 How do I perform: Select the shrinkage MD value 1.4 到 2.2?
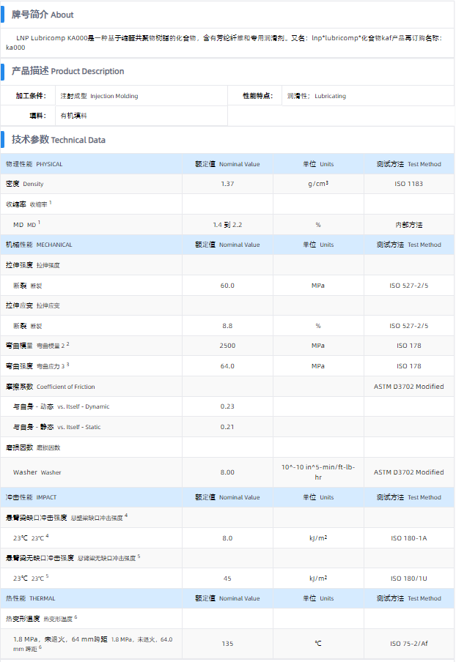pos(227,225)
